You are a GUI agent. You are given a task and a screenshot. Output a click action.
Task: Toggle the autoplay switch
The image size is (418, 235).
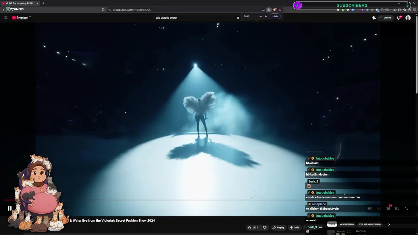tap(370, 209)
